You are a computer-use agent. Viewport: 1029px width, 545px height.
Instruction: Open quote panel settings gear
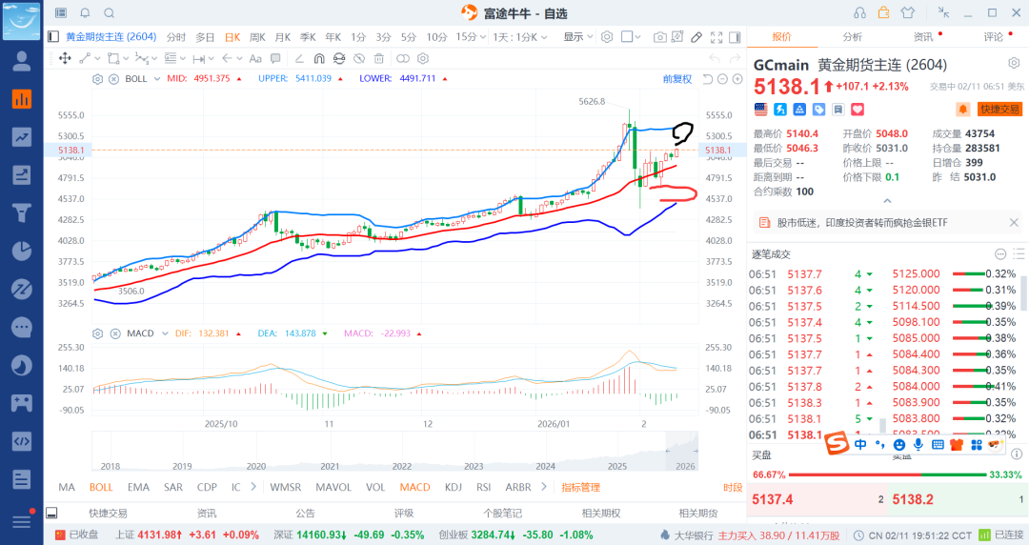click(x=1014, y=63)
